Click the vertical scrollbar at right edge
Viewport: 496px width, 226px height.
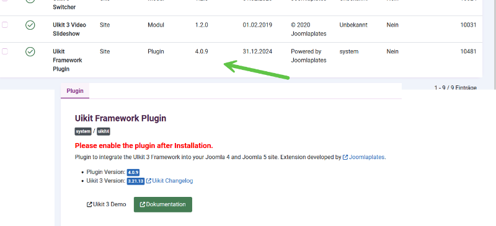pos(494,44)
